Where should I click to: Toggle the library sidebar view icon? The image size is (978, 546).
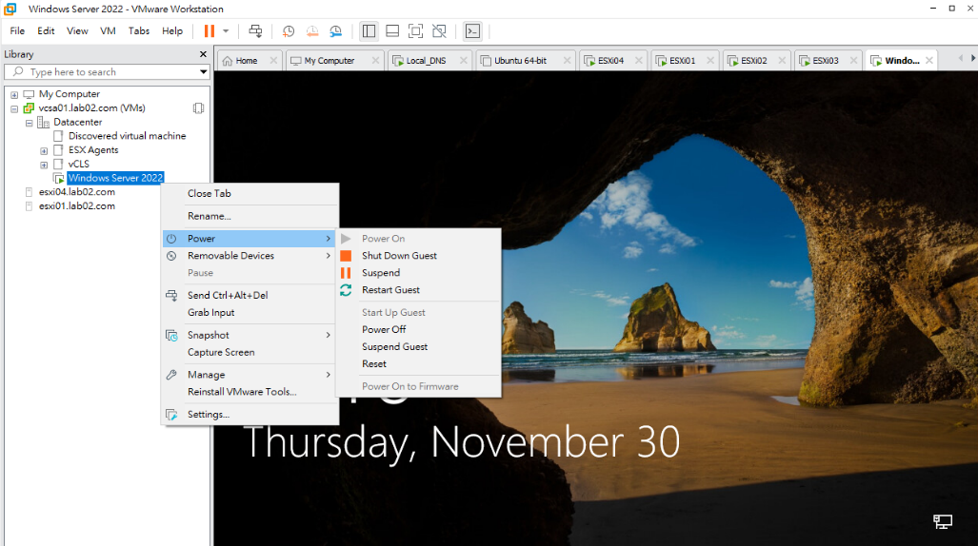pos(369,31)
